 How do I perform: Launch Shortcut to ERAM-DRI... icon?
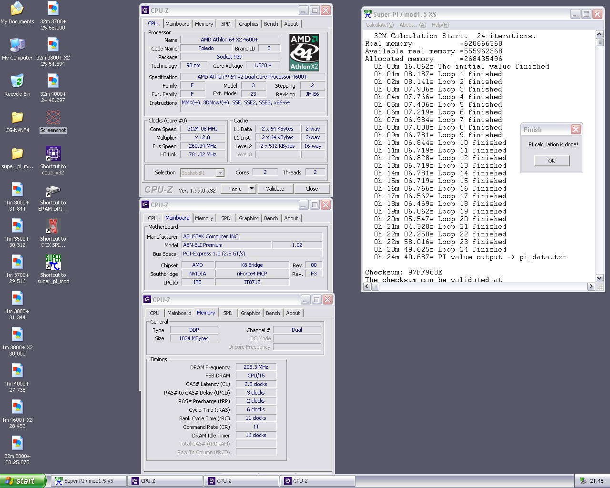pyautogui.click(x=53, y=197)
